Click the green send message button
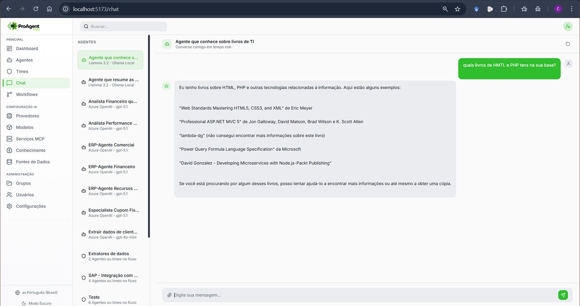580x306 pixels. click(563, 295)
